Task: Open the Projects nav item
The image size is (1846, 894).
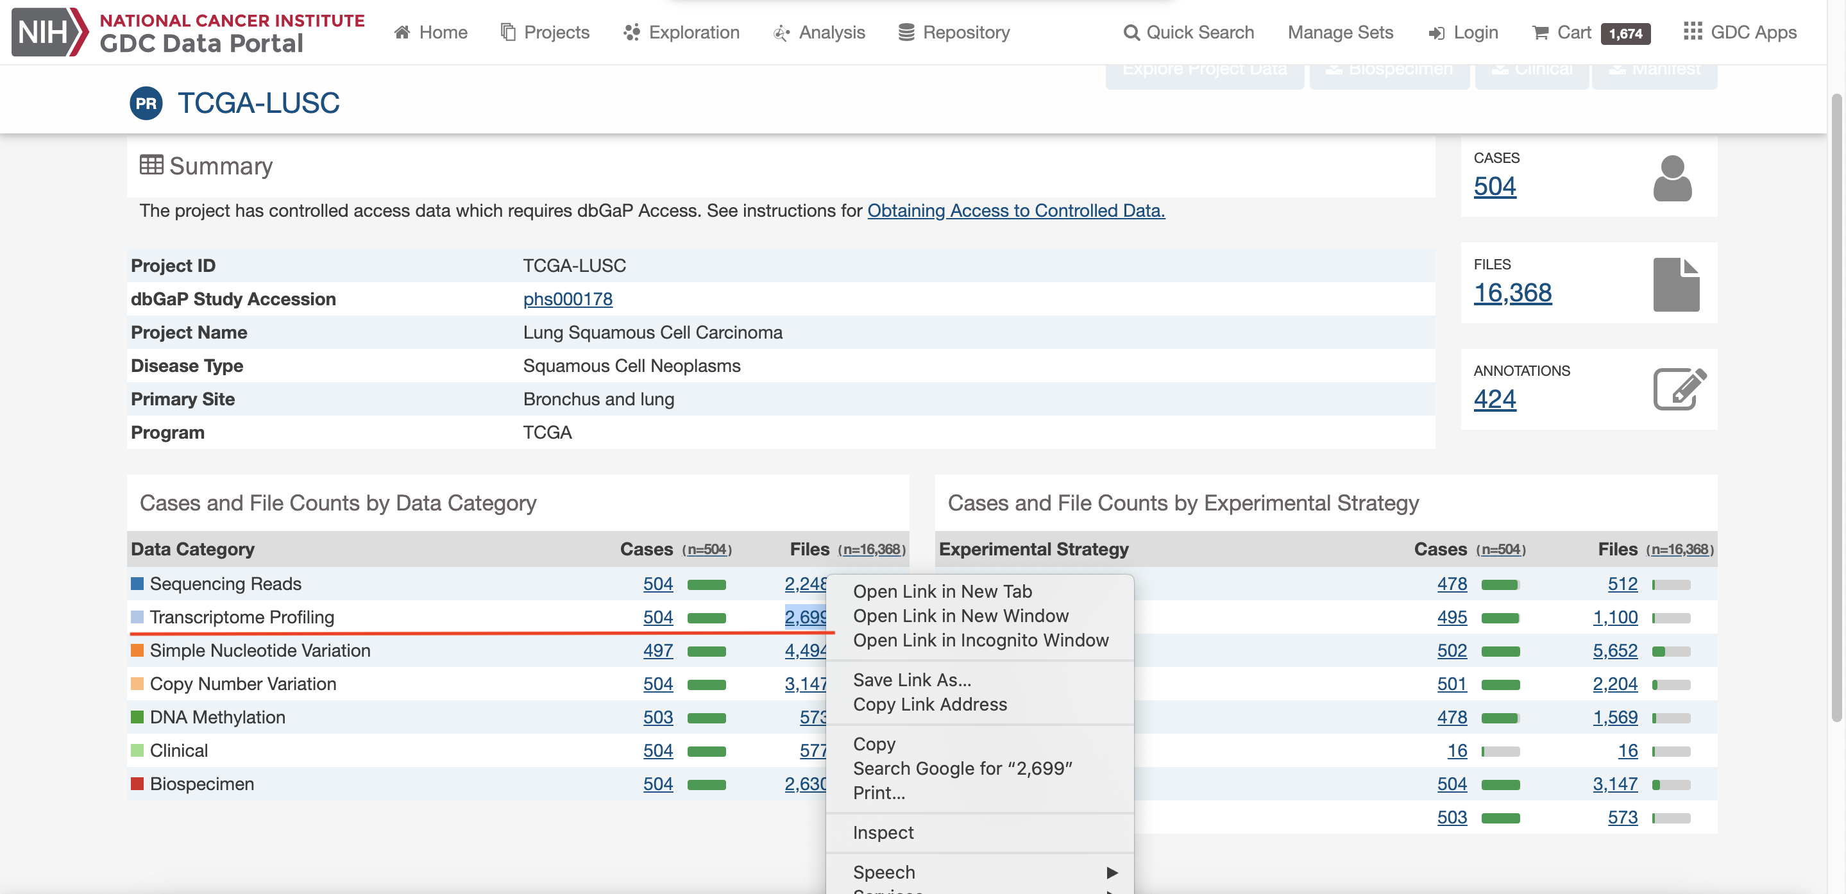Action: (545, 32)
